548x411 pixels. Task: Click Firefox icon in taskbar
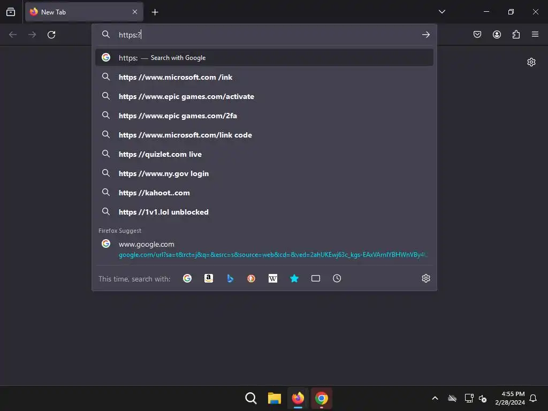coord(298,398)
